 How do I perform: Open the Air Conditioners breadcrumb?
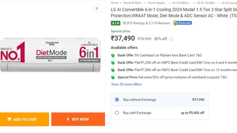pyautogui.click(x=181, y=3)
